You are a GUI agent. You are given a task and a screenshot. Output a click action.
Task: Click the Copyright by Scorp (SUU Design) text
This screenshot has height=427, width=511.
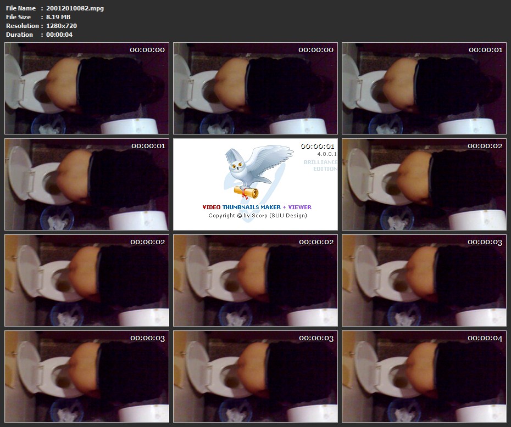click(x=257, y=216)
